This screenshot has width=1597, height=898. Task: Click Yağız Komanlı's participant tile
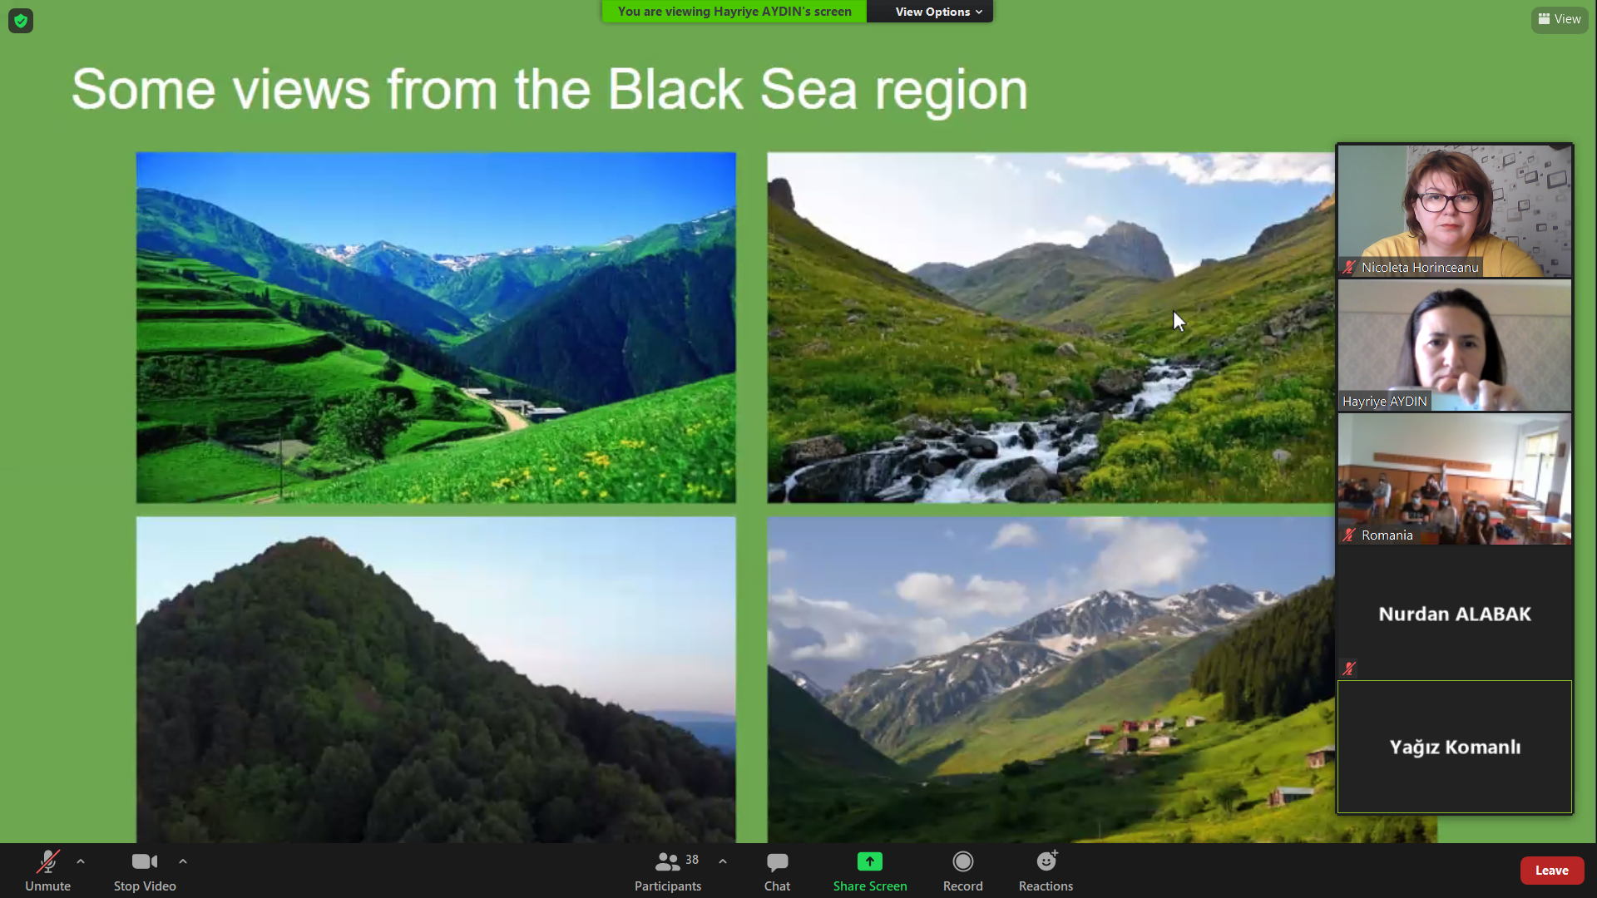[1454, 747]
